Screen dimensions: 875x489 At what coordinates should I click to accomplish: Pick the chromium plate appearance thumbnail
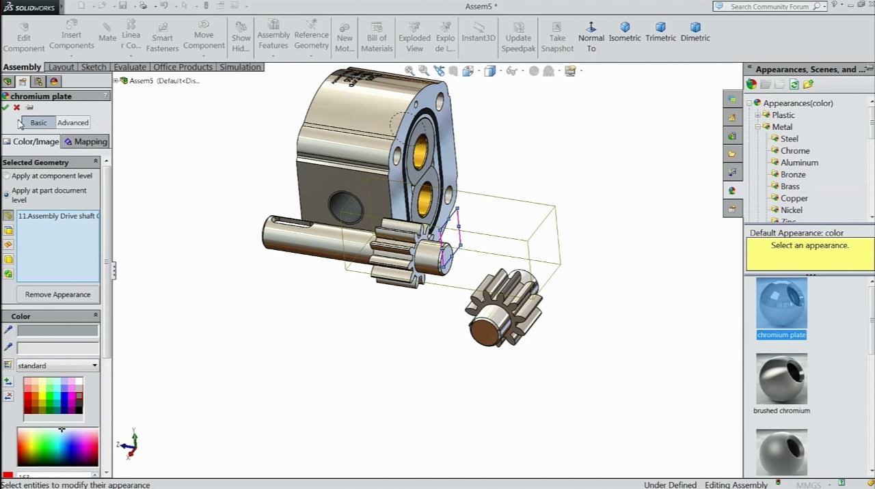coord(781,304)
